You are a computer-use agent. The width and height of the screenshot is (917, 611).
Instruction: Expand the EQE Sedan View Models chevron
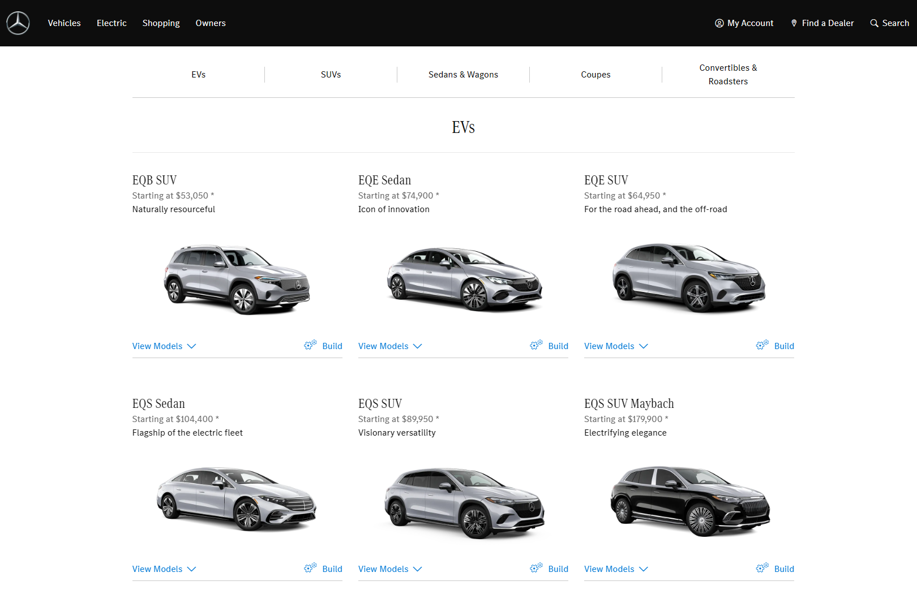click(x=418, y=346)
